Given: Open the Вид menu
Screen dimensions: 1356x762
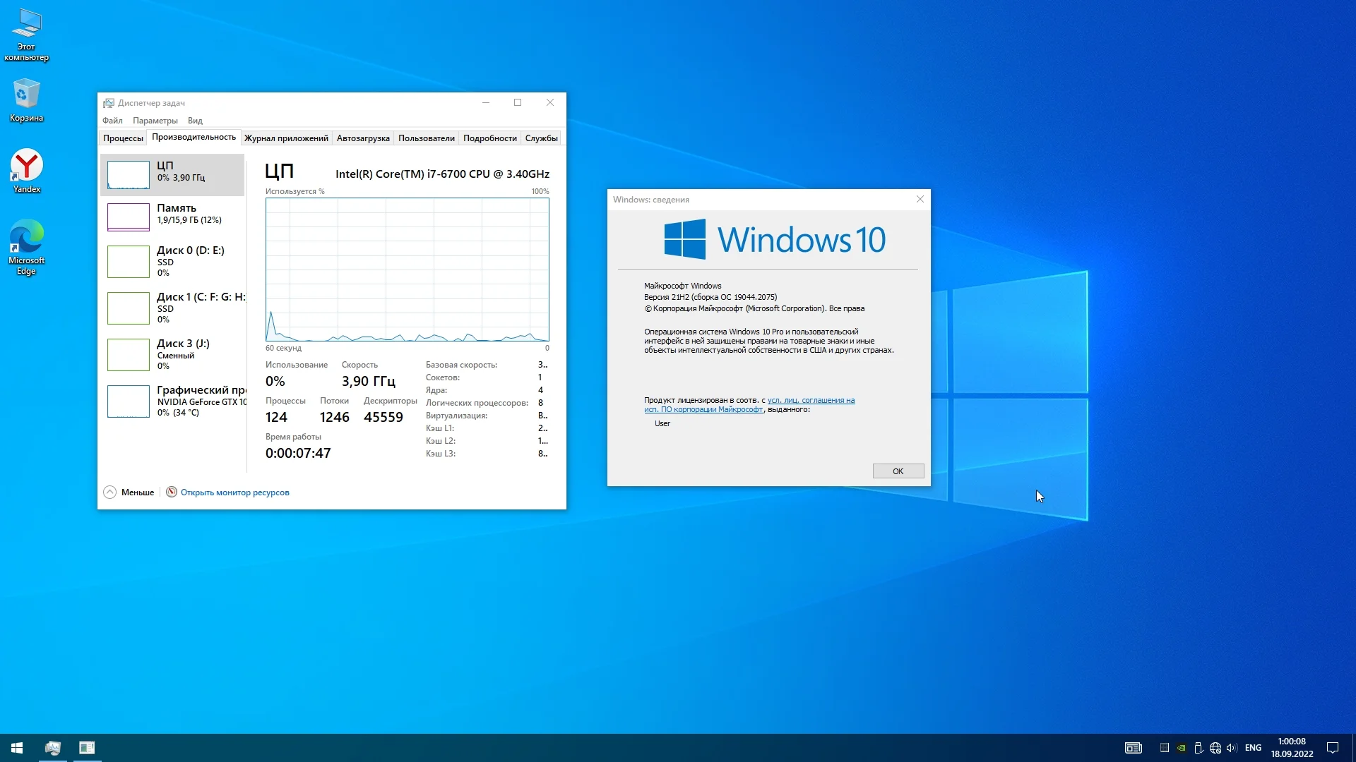Looking at the screenshot, I should coord(195,121).
